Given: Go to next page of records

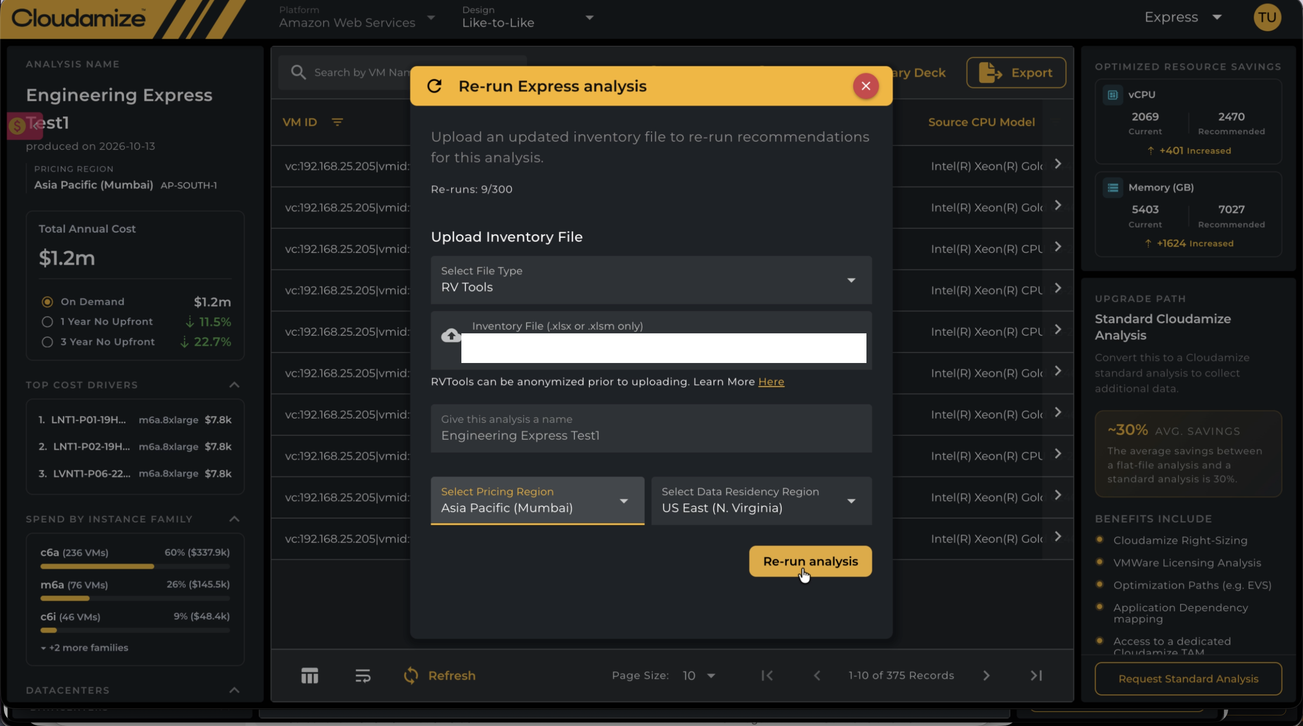Looking at the screenshot, I should 986,676.
